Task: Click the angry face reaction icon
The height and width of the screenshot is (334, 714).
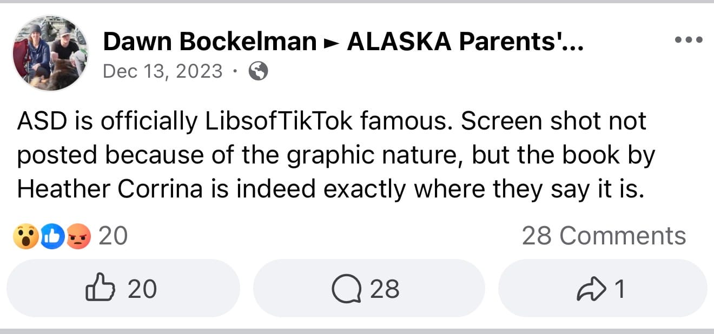Action: [80, 235]
